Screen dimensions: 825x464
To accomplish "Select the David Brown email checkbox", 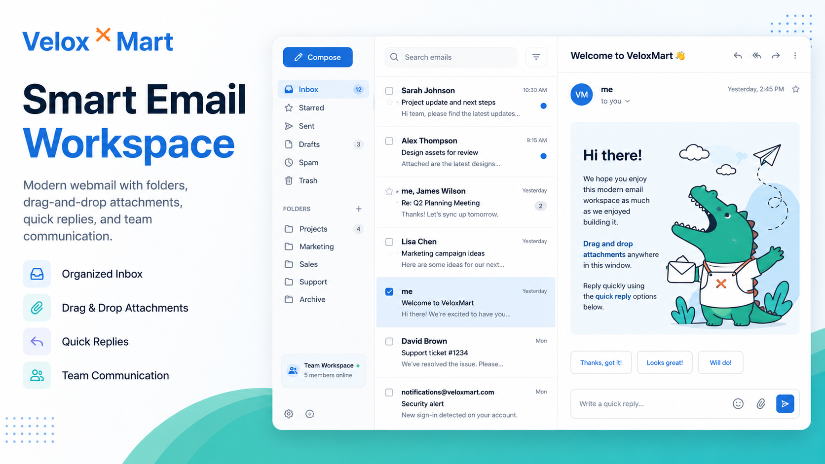I will [x=389, y=341].
